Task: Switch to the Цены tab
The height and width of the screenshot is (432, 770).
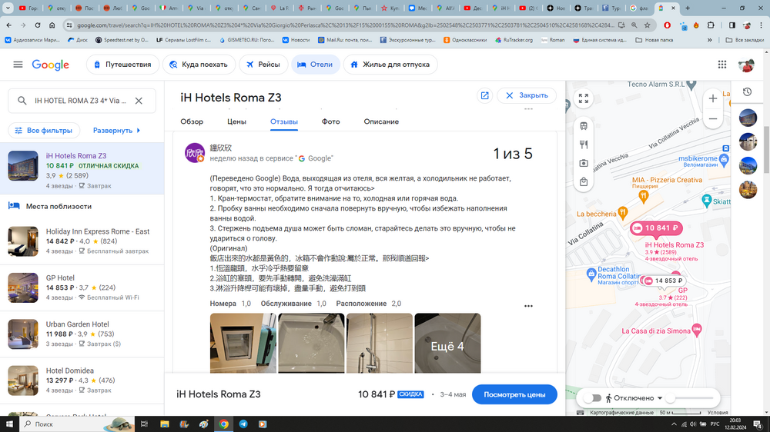Action: pos(236,121)
